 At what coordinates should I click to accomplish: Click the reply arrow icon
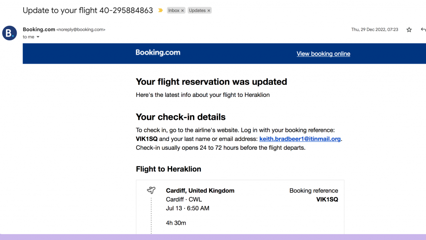click(x=423, y=30)
